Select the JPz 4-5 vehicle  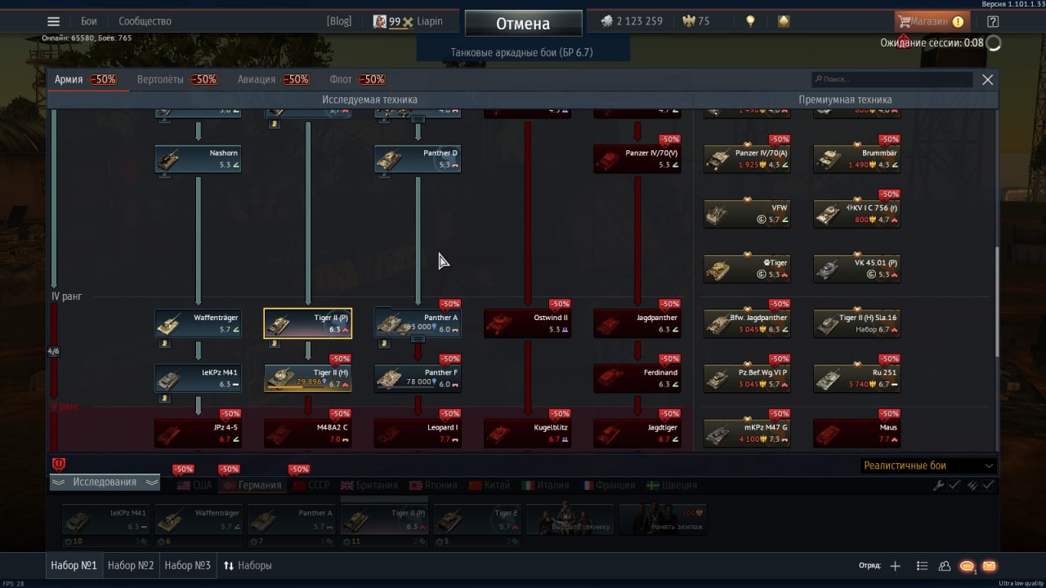[199, 433]
